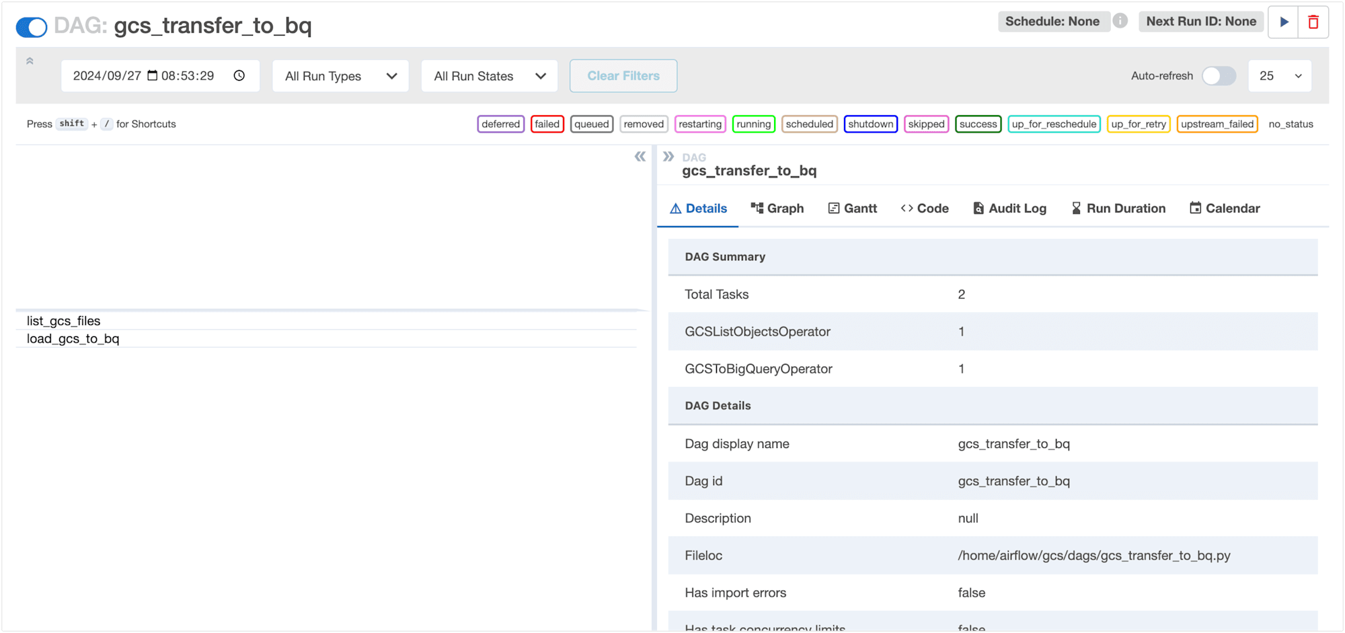Click the Next Run ID: None badge
Viewport: 1345px width, 633px height.
(x=1201, y=22)
